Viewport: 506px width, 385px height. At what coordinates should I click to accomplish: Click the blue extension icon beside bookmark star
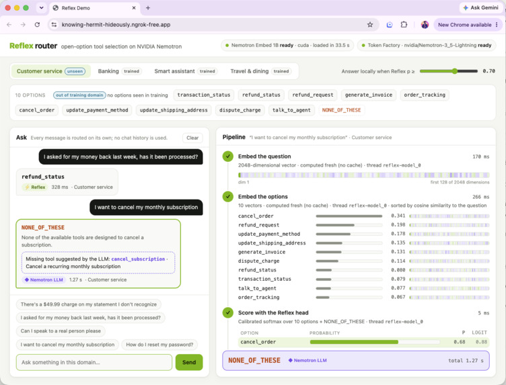(x=390, y=24)
